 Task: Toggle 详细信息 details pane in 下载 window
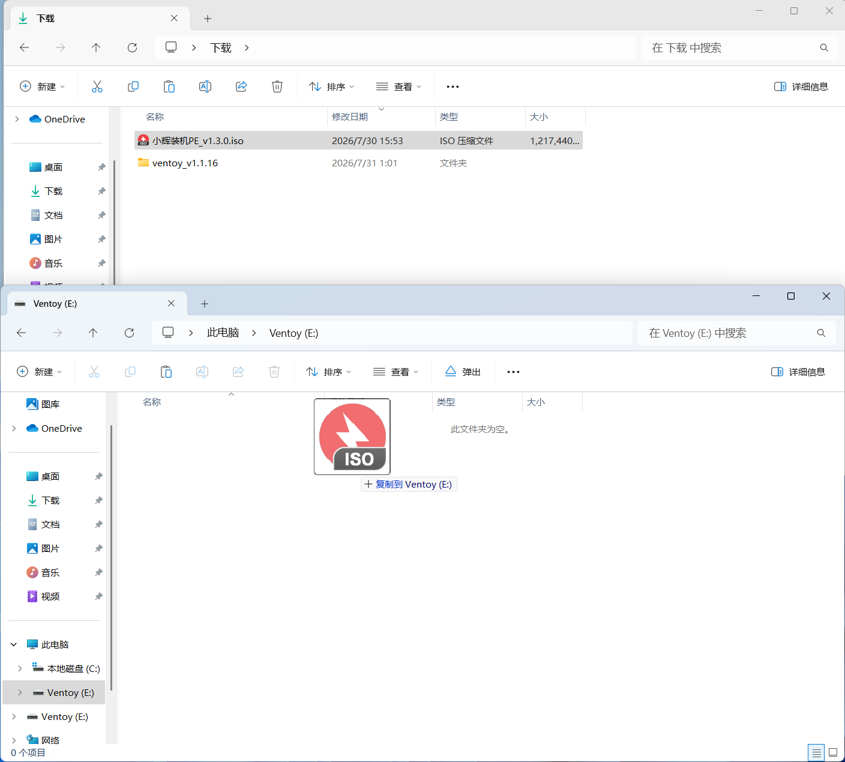801,86
